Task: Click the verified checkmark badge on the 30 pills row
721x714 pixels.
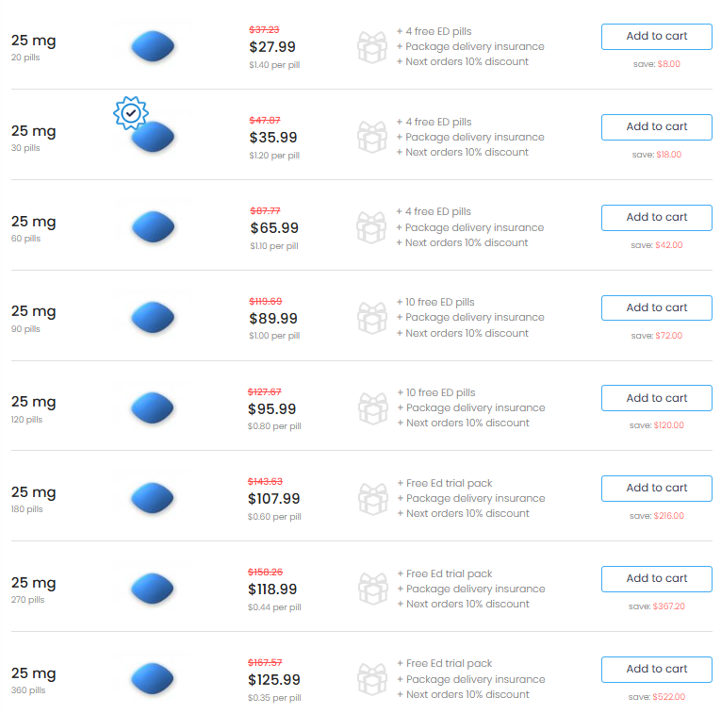Action: click(x=130, y=113)
